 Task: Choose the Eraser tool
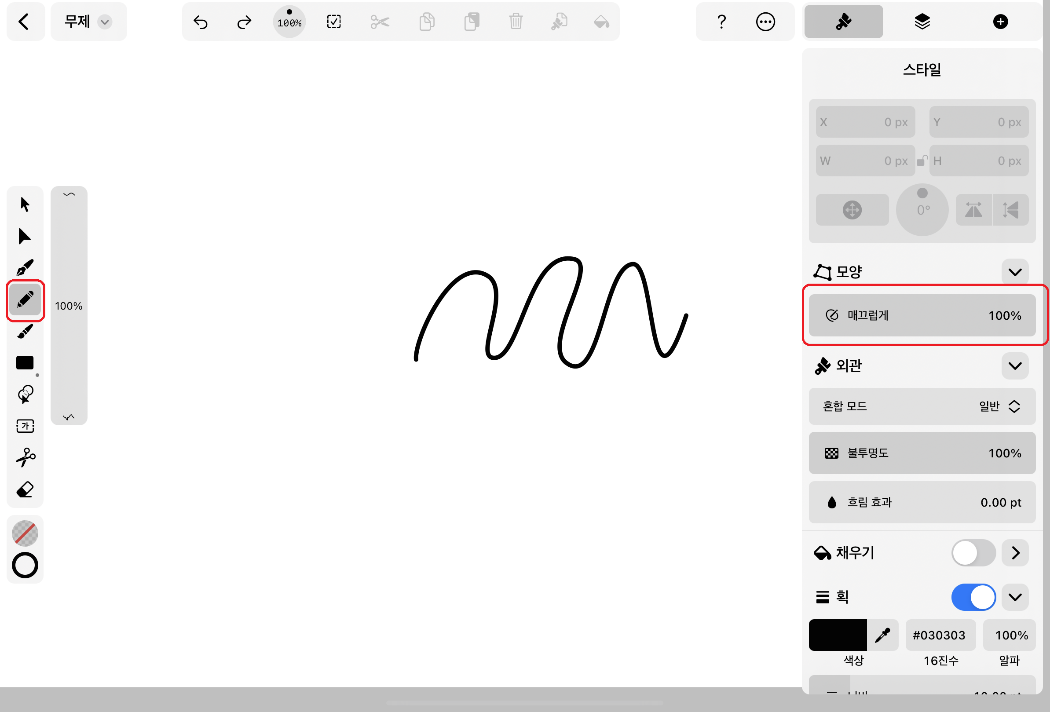25,489
